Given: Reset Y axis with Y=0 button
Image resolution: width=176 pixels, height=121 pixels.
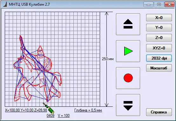Looking at the screenshot, I should click(159, 28).
